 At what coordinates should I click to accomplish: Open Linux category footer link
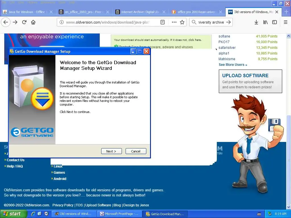pos(58,166)
